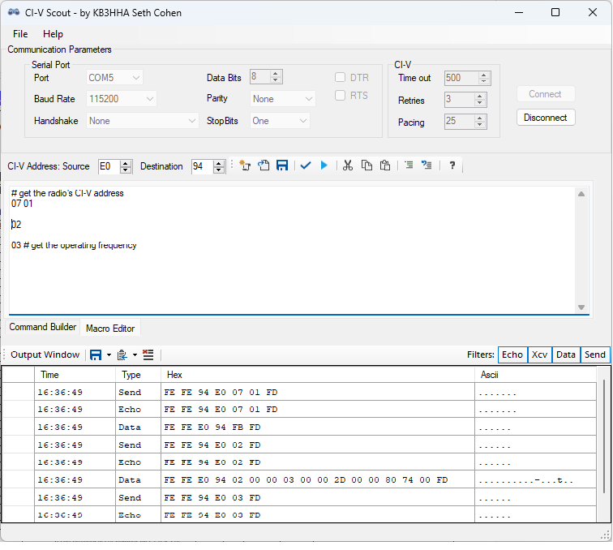Image resolution: width=613 pixels, height=550 pixels.
Task: Clear the output window with the red X list icon
Action: (148, 354)
